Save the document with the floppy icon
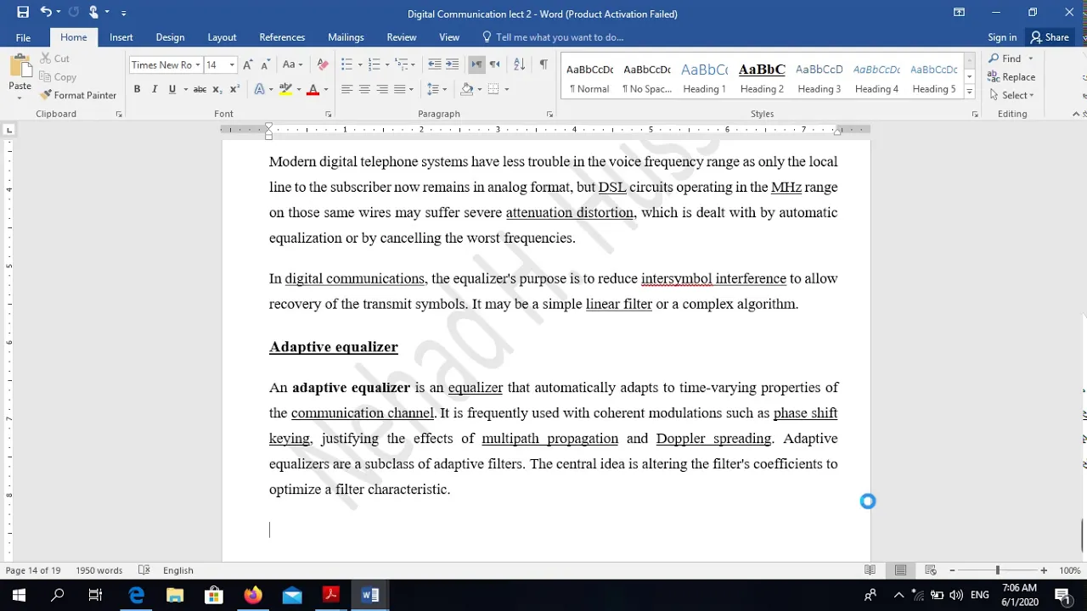Viewport: 1087px width, 611px height. (x=23, y=13)
